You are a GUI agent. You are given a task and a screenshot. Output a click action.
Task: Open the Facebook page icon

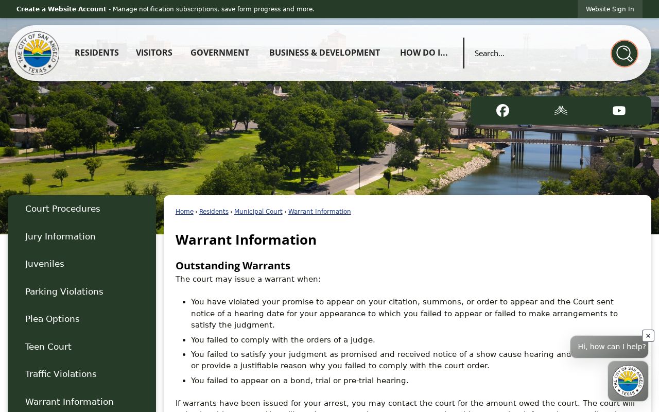point(502,111)
